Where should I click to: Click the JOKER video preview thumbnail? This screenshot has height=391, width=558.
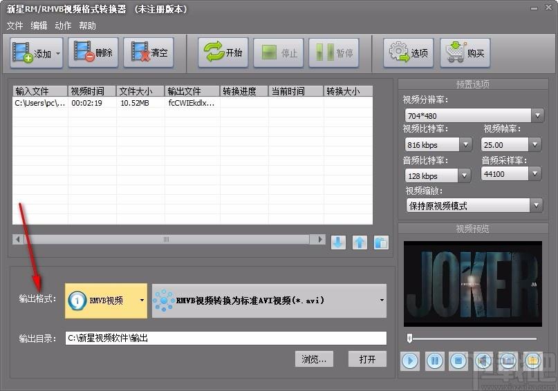tap(472, 284)
